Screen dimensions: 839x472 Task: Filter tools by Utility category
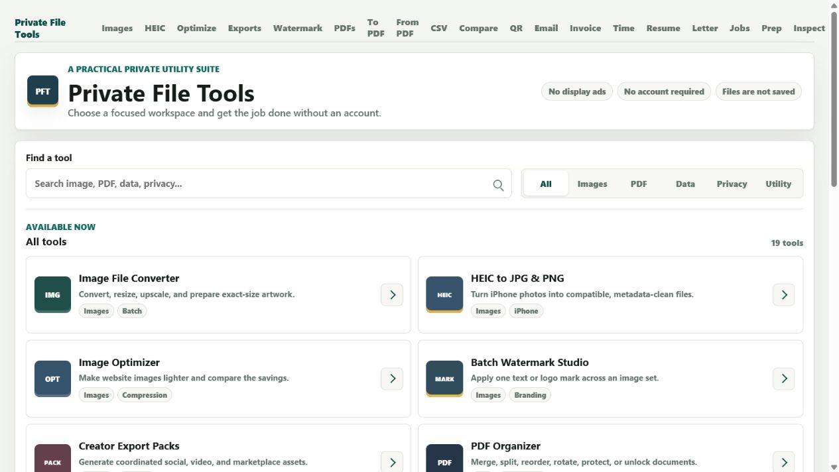778,184
